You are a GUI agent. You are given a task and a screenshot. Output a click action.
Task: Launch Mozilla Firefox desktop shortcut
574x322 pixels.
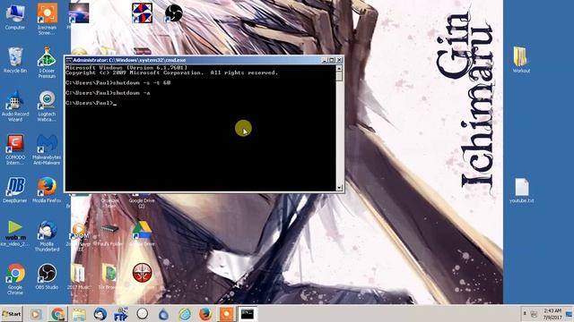pos(47,190)
